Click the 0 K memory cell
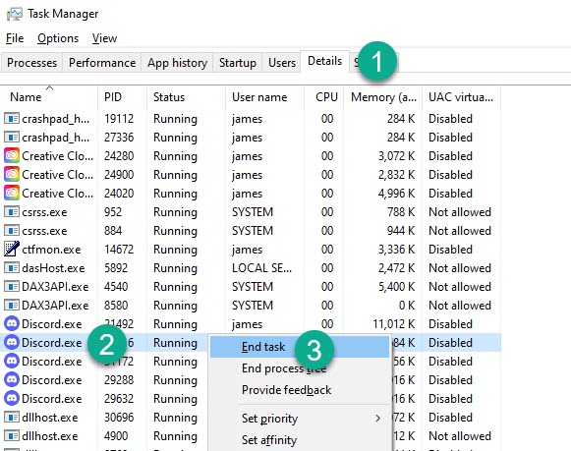571x451 pixels. tap(407, 305)
